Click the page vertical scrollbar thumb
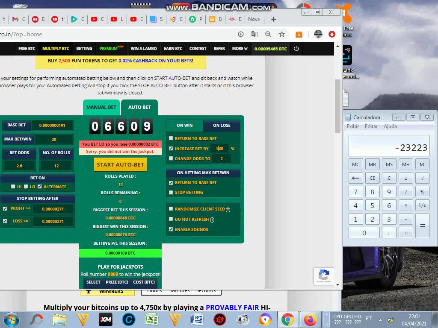Viewport: 438px width, 328px height. click(338, 106)
